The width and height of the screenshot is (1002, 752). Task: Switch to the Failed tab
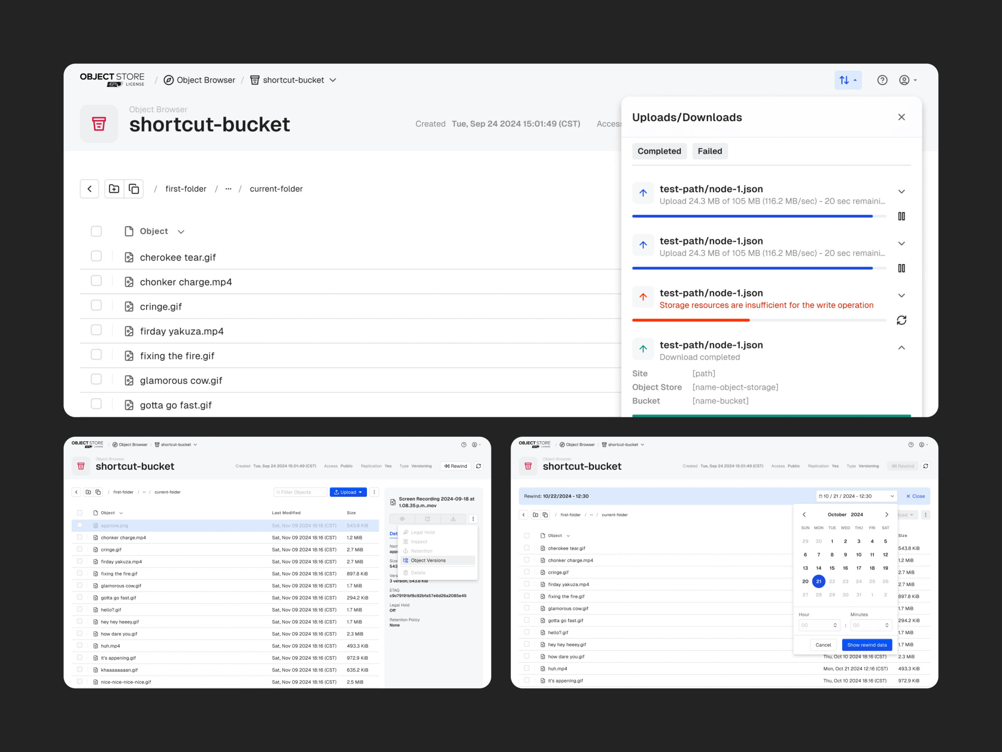(709, 151)
